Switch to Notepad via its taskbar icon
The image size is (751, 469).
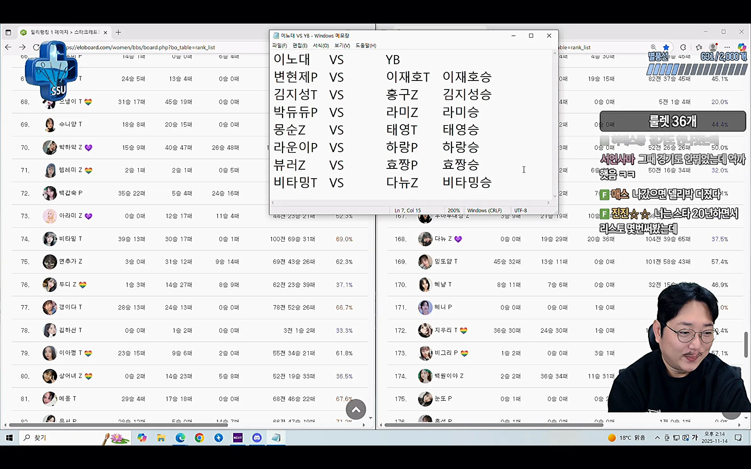[x=276, y=438]
